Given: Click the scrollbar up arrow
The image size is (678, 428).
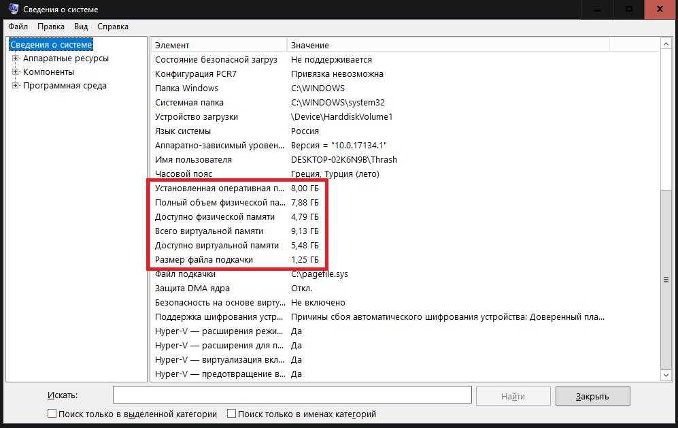Looking at the screenshot, I should pyautogui.click(x=666, y=44).
